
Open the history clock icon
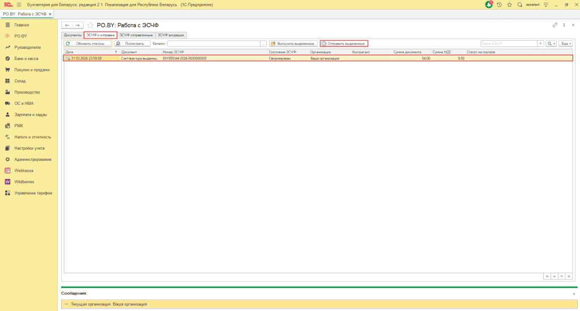pos(500,5)
